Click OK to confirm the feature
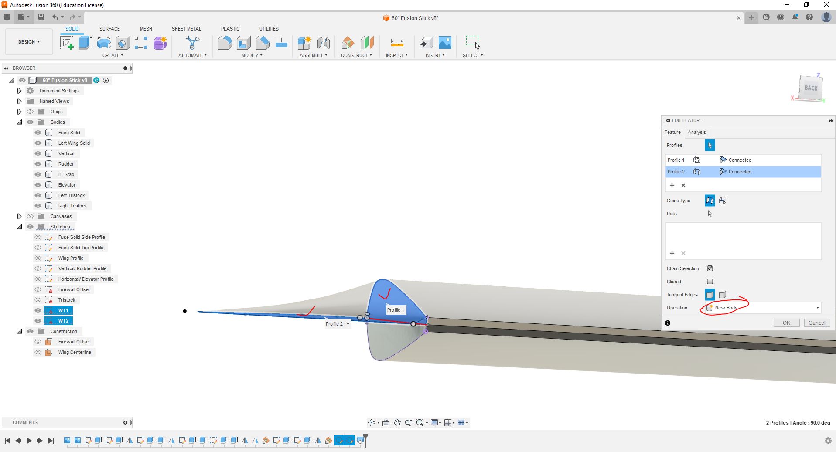Screen dimensions: 836x452 click(x=786, y=323)
